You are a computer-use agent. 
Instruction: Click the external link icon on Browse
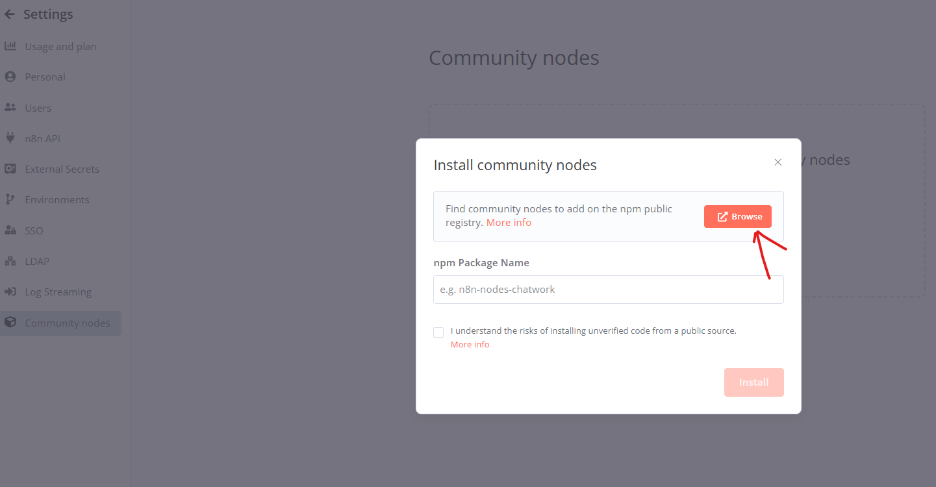[x=722, y=216]
